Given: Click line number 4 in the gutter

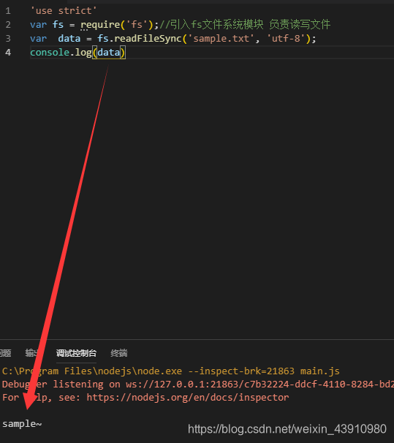Looking at the screenshot, I should 8,52.
